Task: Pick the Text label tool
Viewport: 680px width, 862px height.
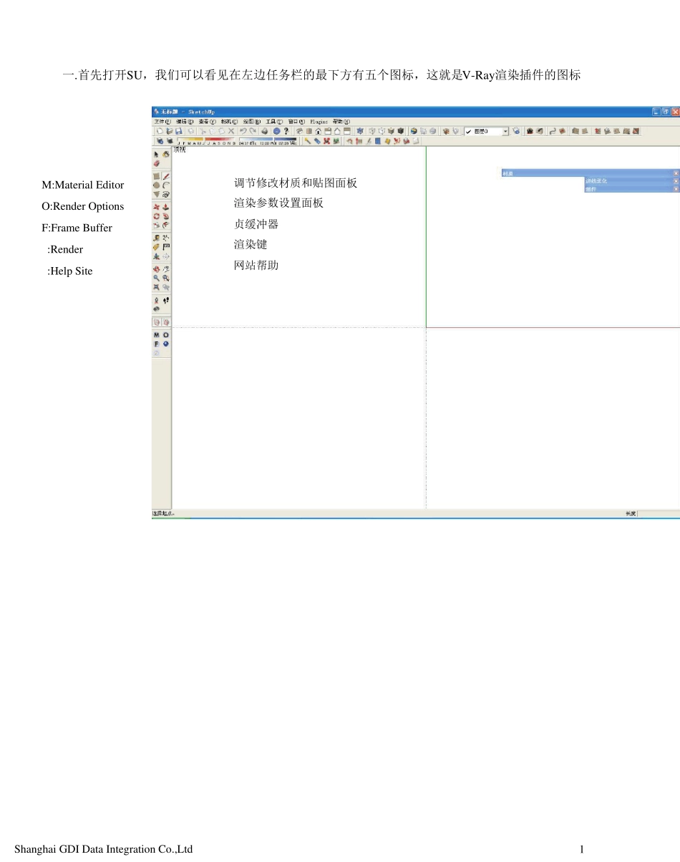Action: click(166, 247)
